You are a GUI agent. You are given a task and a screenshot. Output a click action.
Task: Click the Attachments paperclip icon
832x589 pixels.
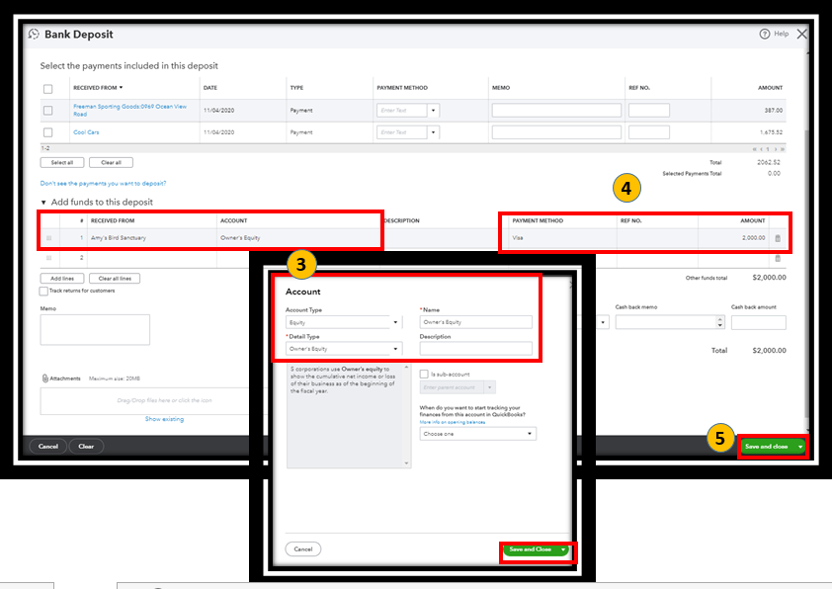tap(45, 379)
